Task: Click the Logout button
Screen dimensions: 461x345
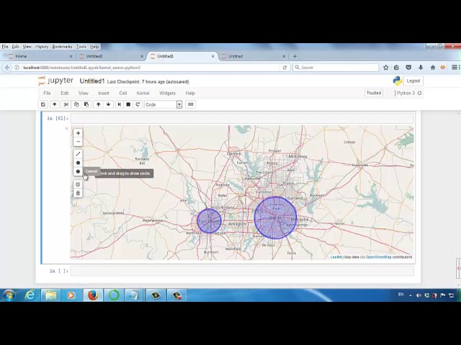Action: (x=413, y=81)
